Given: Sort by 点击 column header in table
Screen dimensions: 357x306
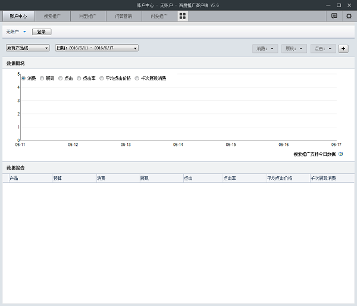Looking at the screenshot, I should pyautogui.click(x=203, y=178).
